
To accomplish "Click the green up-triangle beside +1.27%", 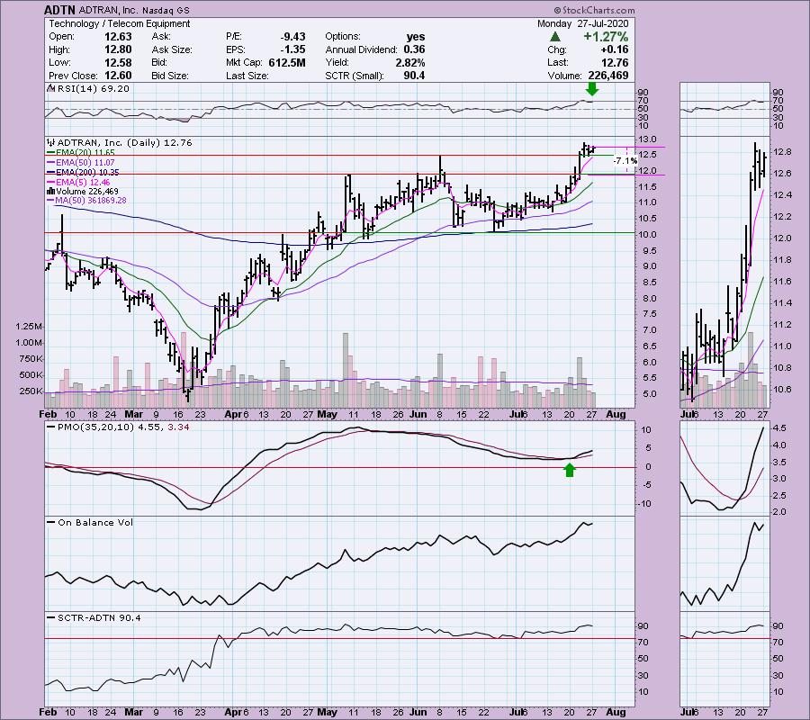I will (554, 37).
